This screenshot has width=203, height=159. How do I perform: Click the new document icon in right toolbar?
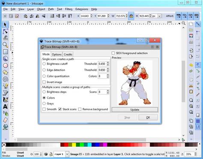191,24
